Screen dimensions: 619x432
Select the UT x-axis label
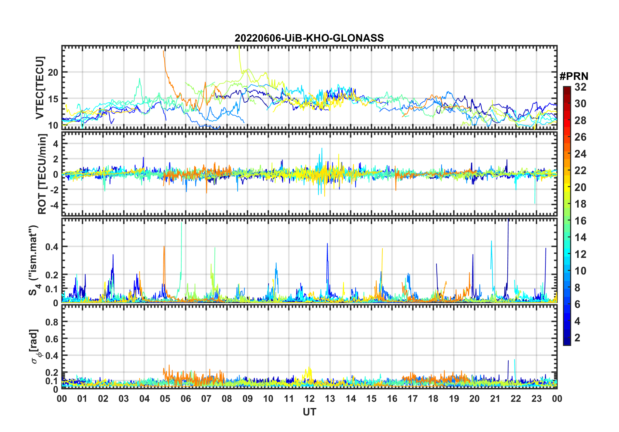pyautogui.click(x=309, y=412)
